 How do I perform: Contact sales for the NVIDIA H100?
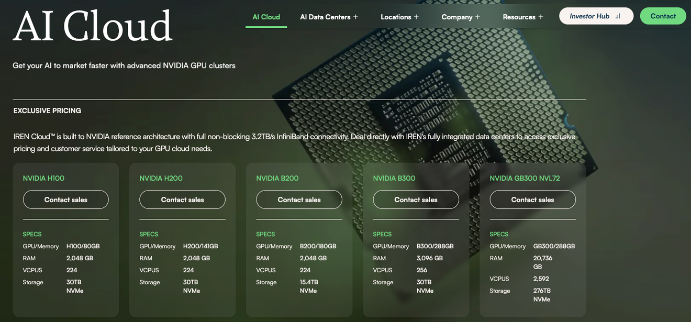point(66,199)
